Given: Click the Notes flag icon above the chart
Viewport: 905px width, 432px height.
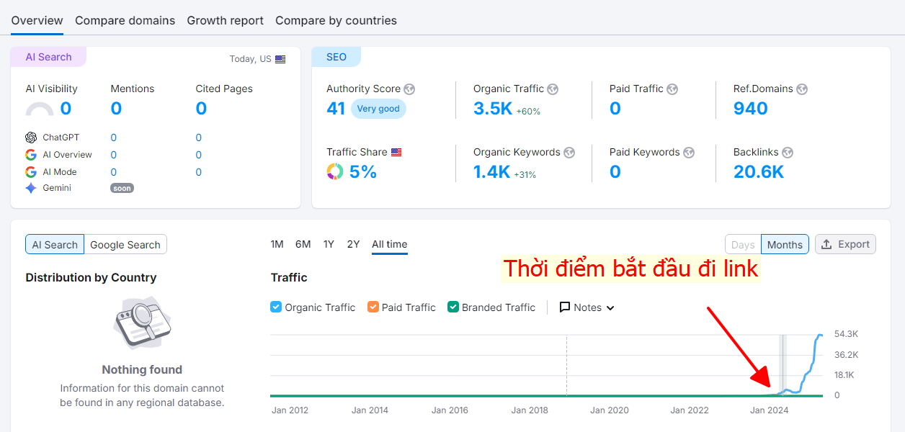Looking at the screenshot, I should [x=566, y=307].
